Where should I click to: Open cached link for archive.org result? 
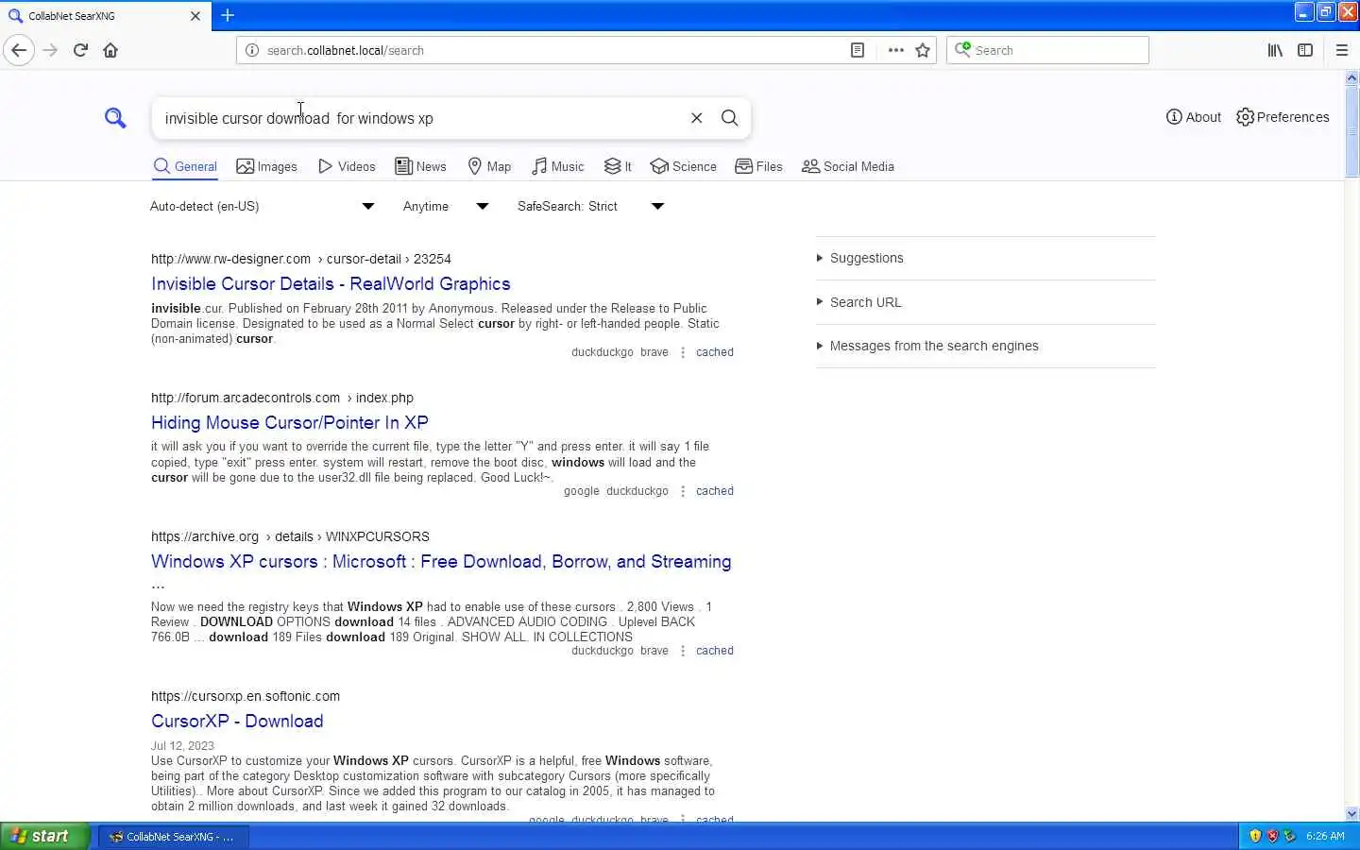pos(714,651)
